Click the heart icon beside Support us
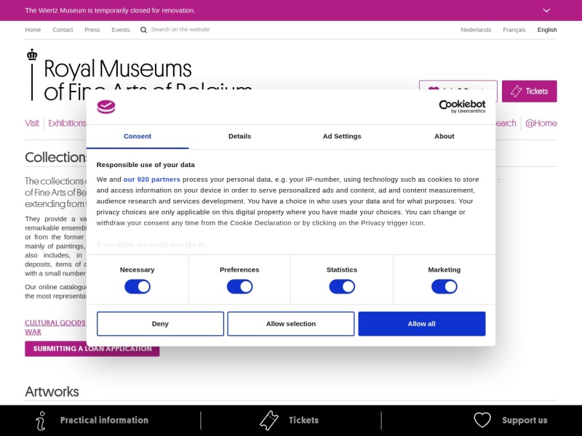 pos(482,420)
